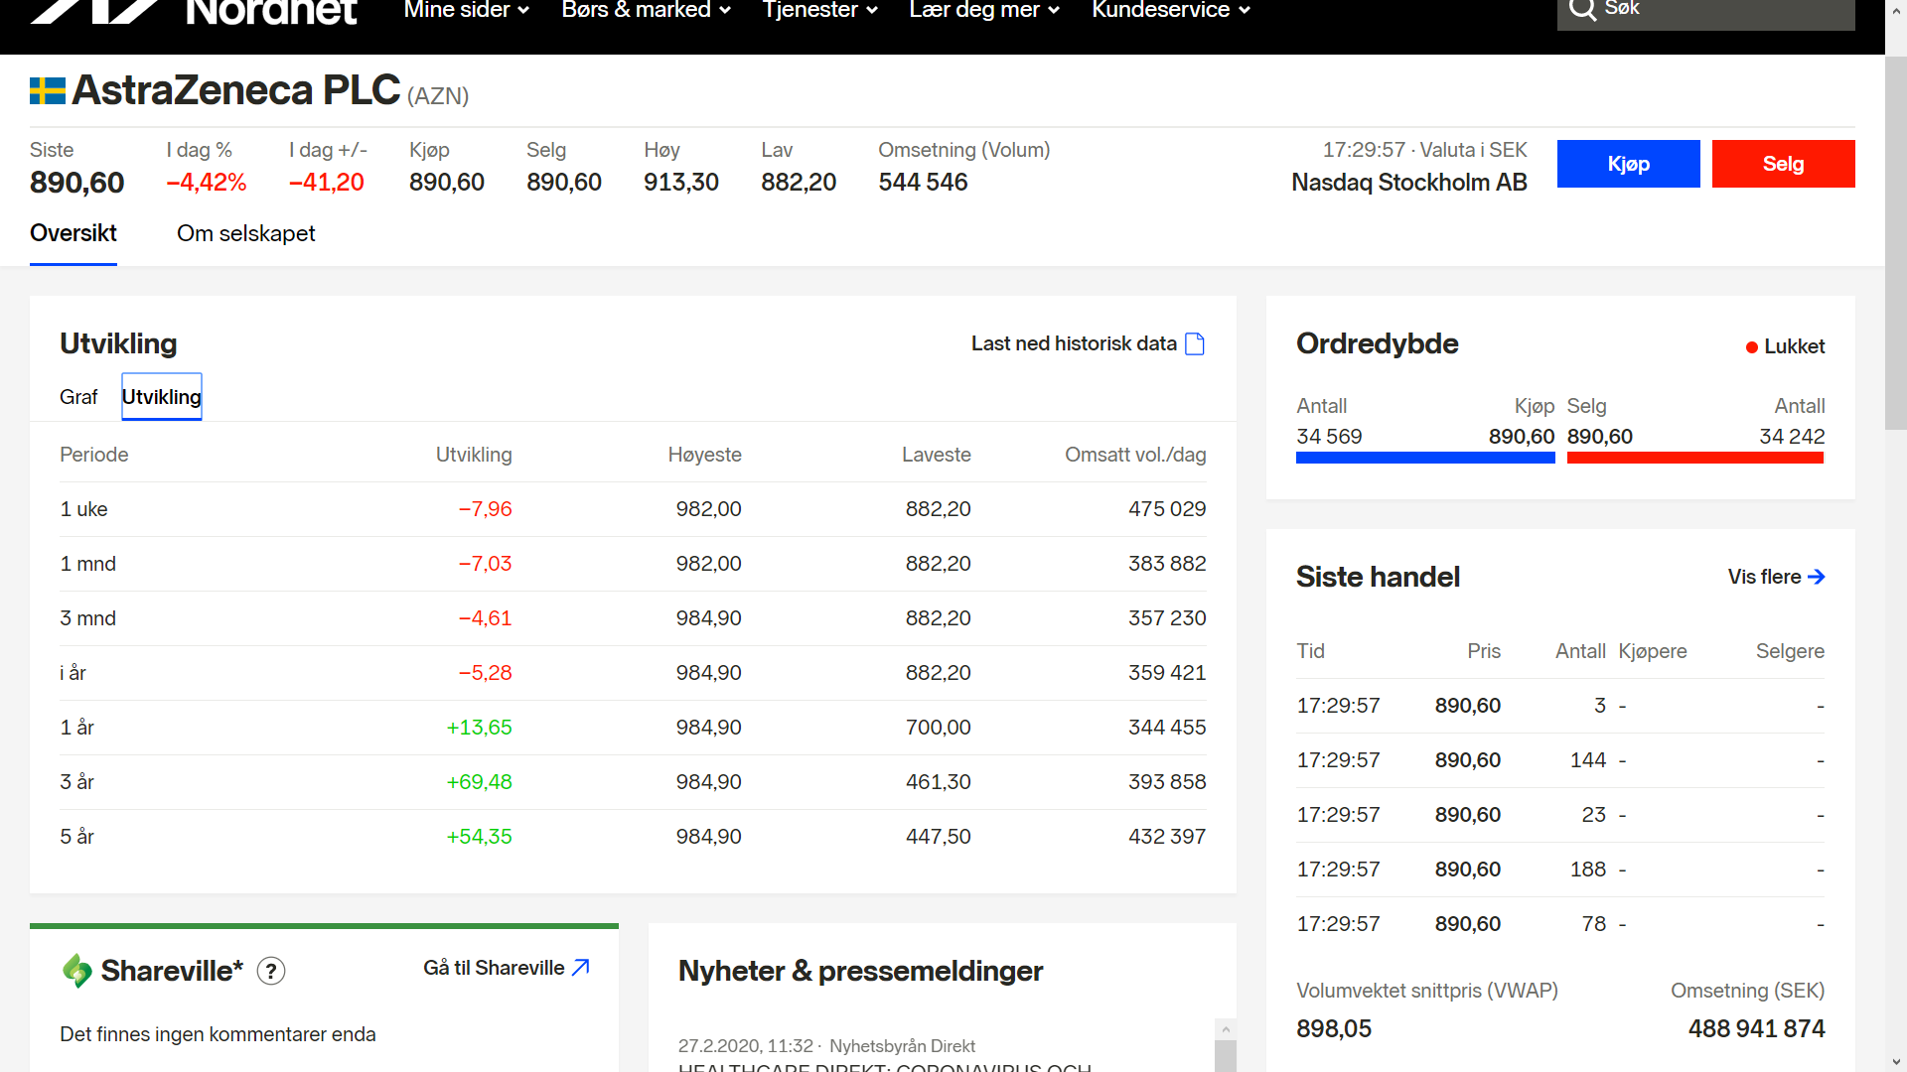1907x1072 pixels.
Task: Click the Shareville help question icon
Action: 271,971
